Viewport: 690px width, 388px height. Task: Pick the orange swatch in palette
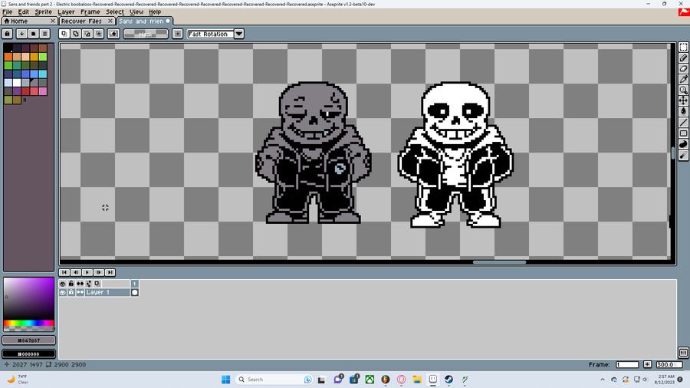pos(8,56)
